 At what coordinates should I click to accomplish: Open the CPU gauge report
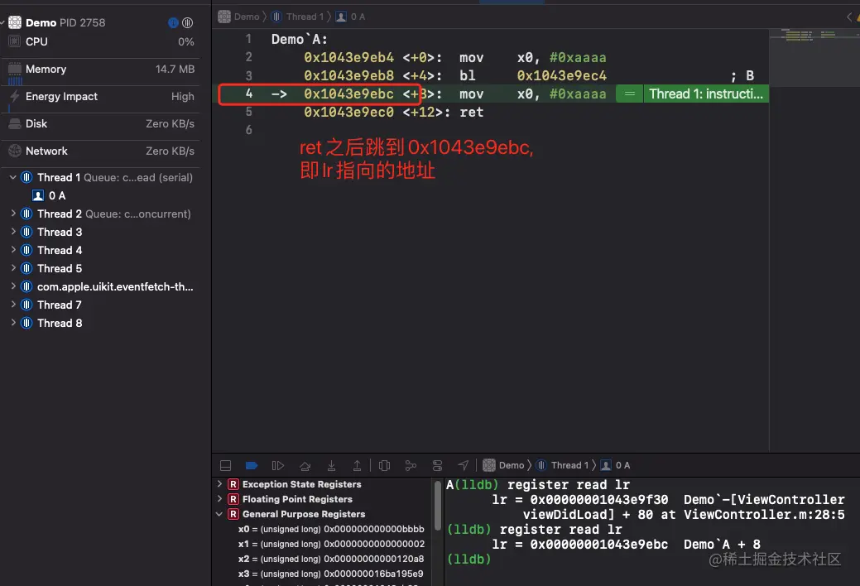point(101,41)
